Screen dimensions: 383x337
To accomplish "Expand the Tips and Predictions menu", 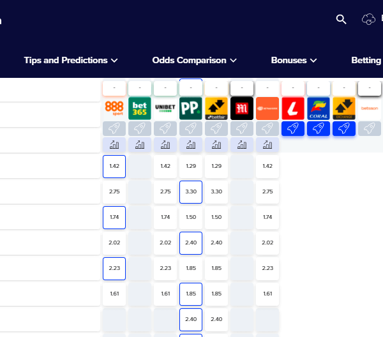I will [x=71, y=61].
